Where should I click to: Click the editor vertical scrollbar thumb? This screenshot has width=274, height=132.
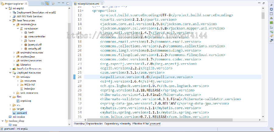point(262,15)
